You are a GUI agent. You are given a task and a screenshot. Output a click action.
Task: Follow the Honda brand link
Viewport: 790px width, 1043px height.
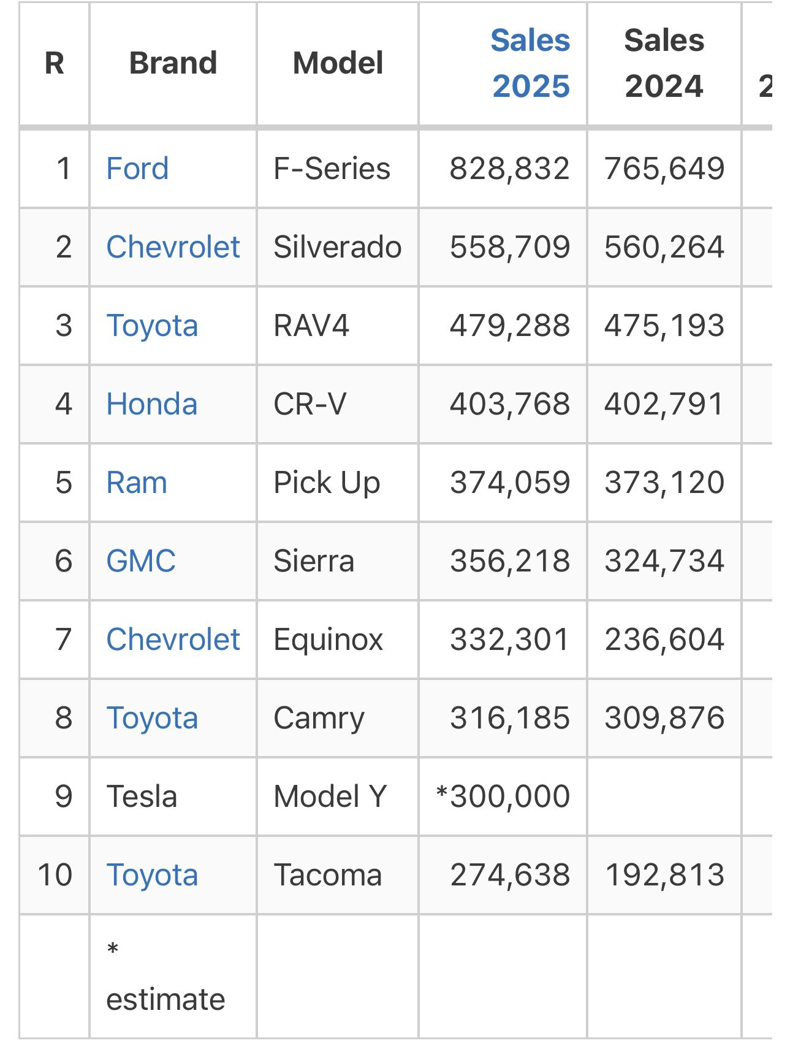tap(151, 404)
